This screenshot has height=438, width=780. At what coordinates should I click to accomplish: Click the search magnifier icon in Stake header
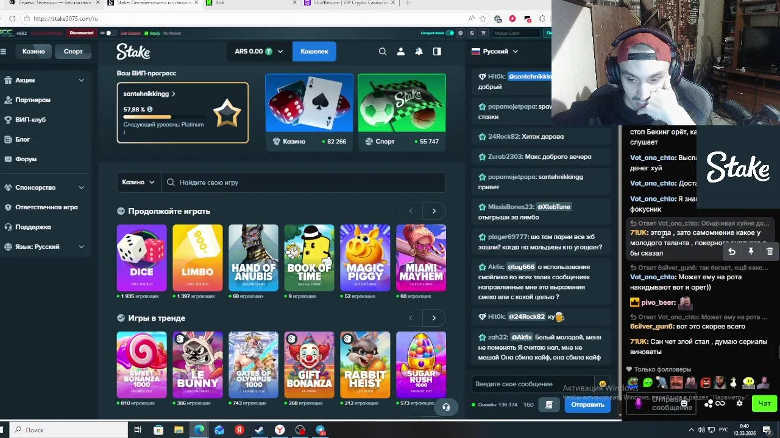383,52
